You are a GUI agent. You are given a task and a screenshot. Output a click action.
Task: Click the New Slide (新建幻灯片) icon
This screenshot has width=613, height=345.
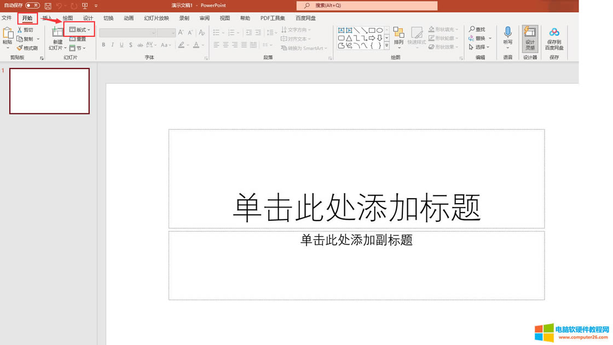tap(57, 33)
